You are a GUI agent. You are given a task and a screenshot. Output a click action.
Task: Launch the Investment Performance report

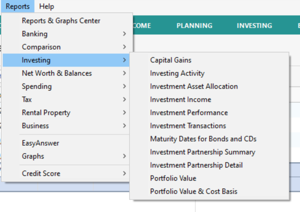coord(189,113)
